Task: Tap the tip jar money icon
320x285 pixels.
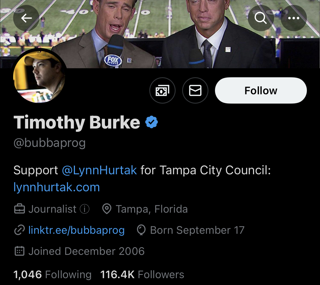Action: [162, 90]
